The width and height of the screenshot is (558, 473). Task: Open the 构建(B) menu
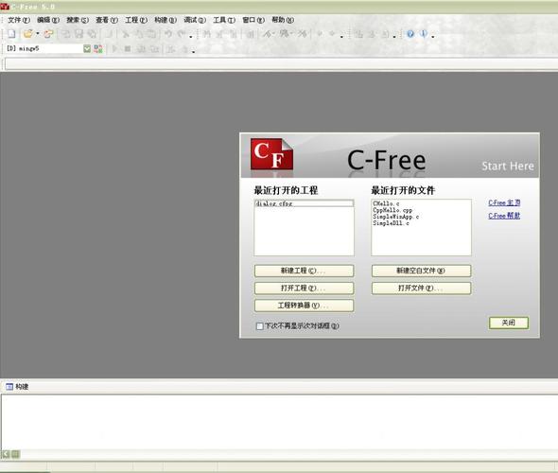pyautogui.click(x=166, y=20)
